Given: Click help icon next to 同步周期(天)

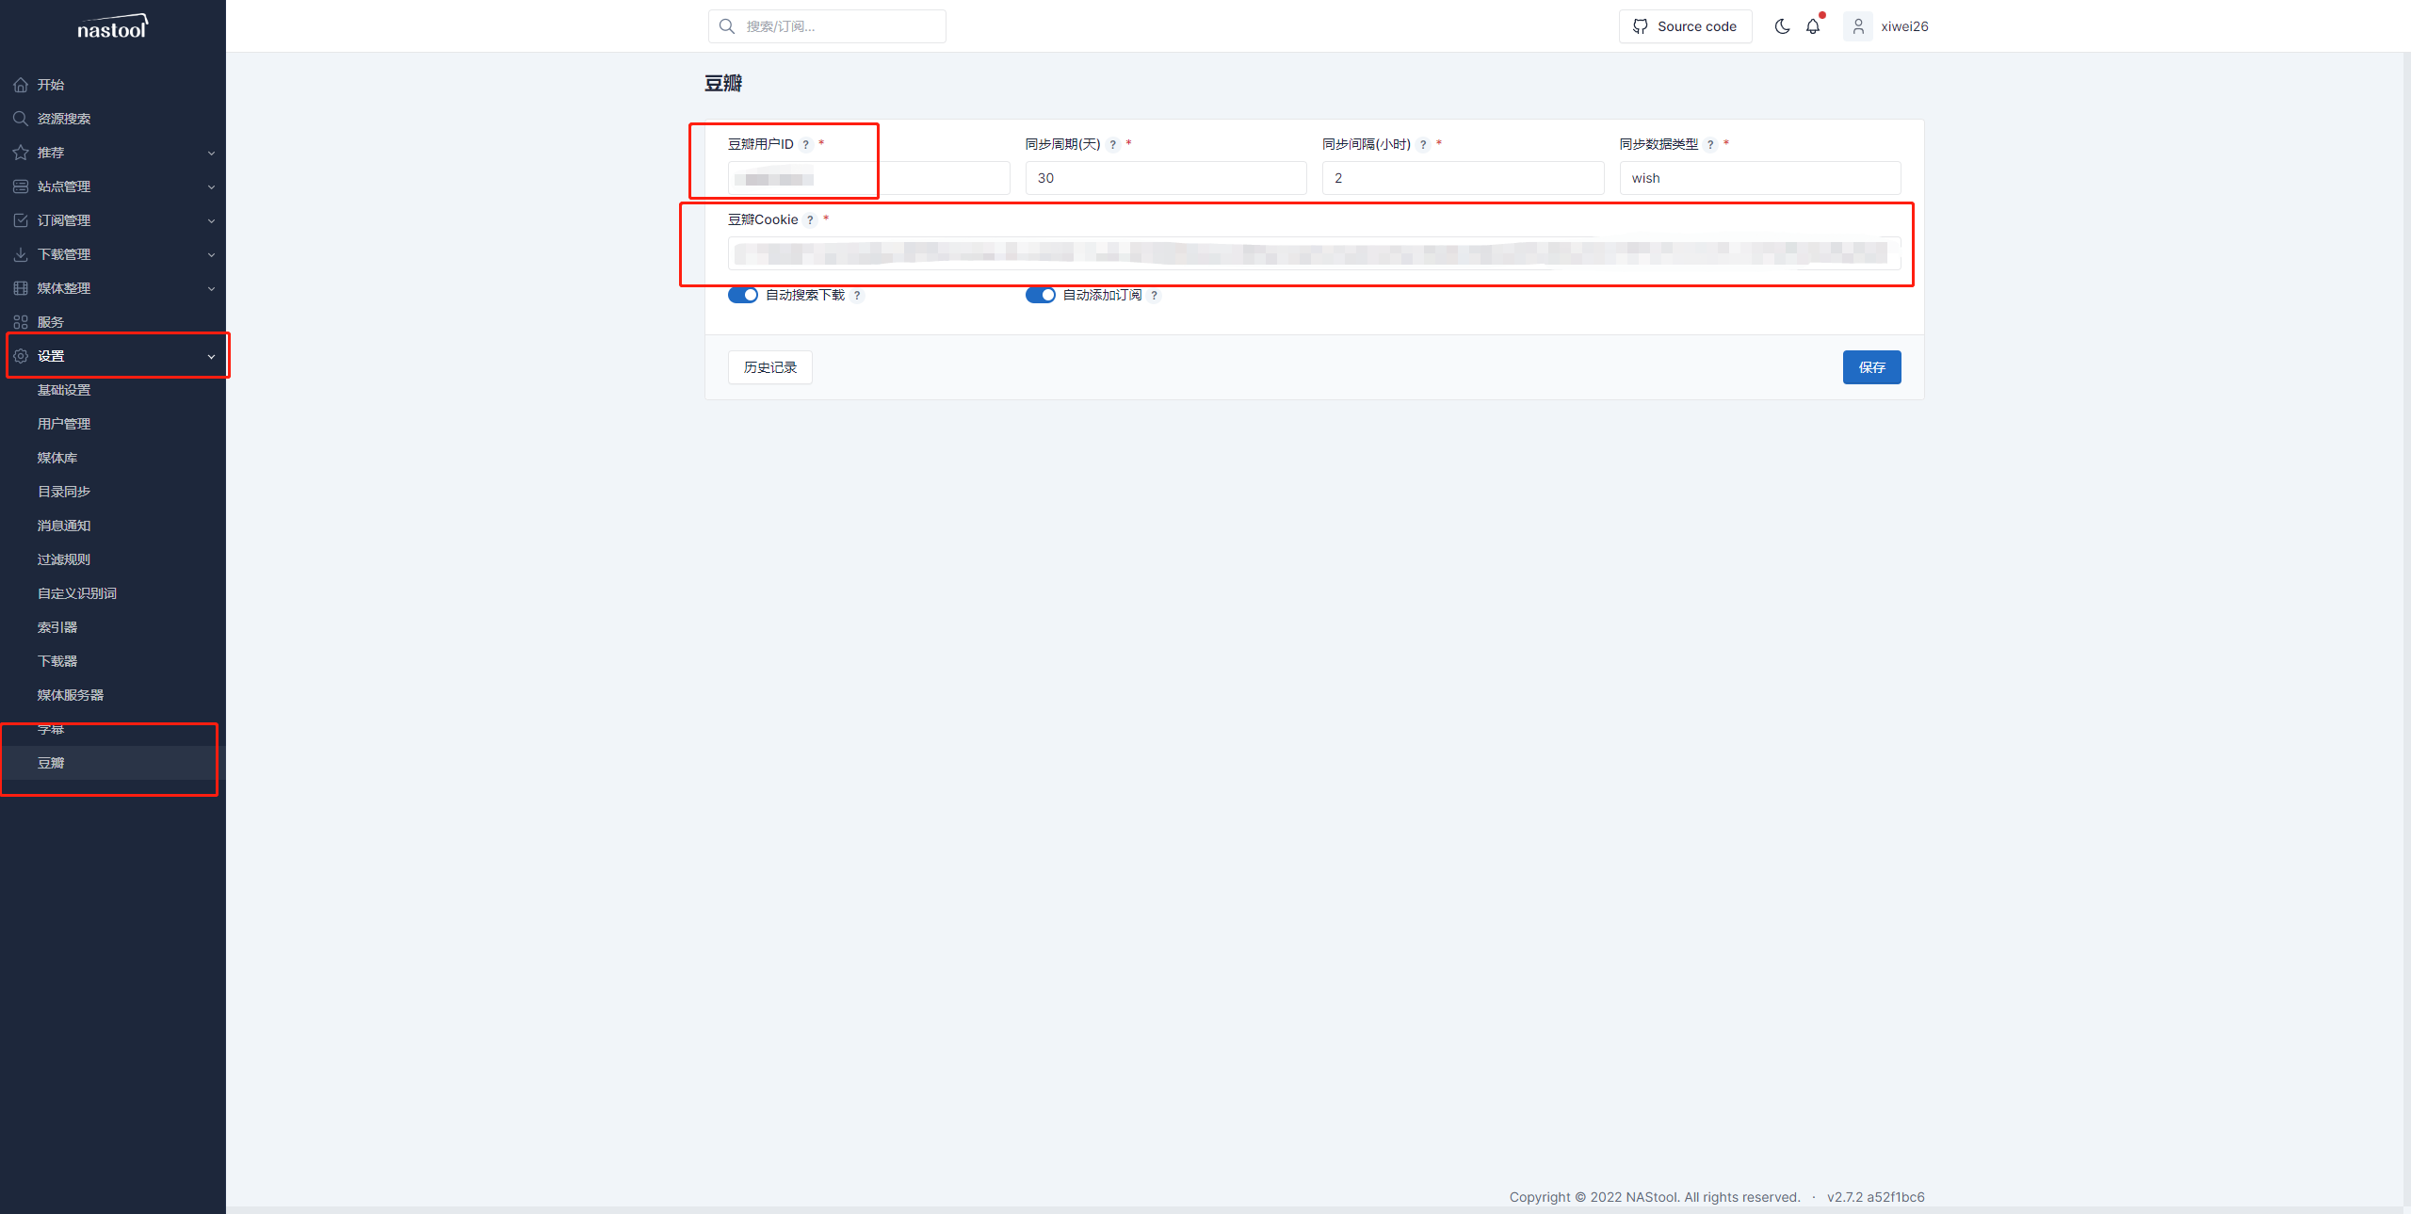Looking at the screenshot, I should 1113,145.
